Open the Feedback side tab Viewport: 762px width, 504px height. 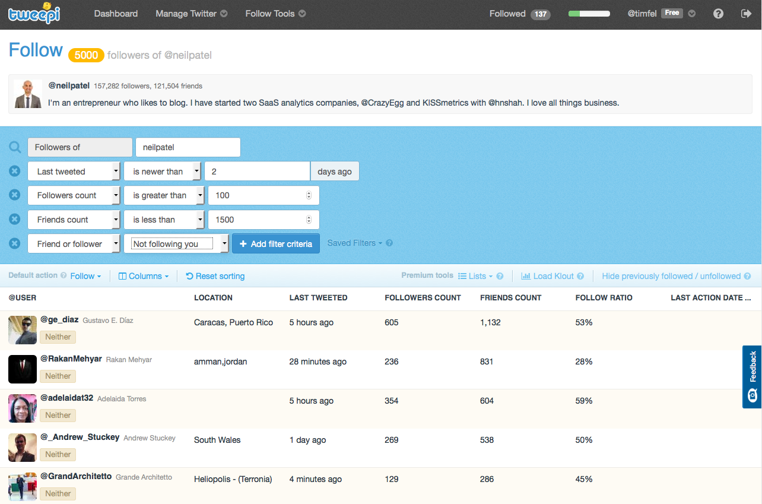point(752,377)
